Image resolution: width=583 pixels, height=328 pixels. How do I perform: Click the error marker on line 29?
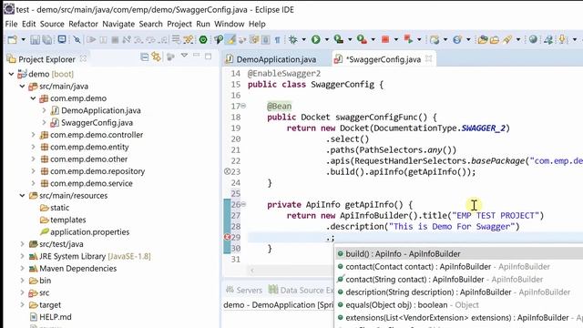(x=227, y=237)
